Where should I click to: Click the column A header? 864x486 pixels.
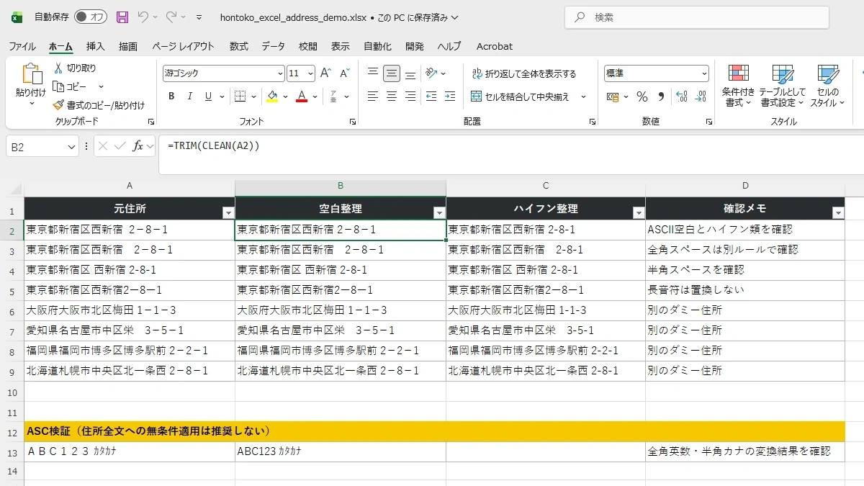point(130,186)
